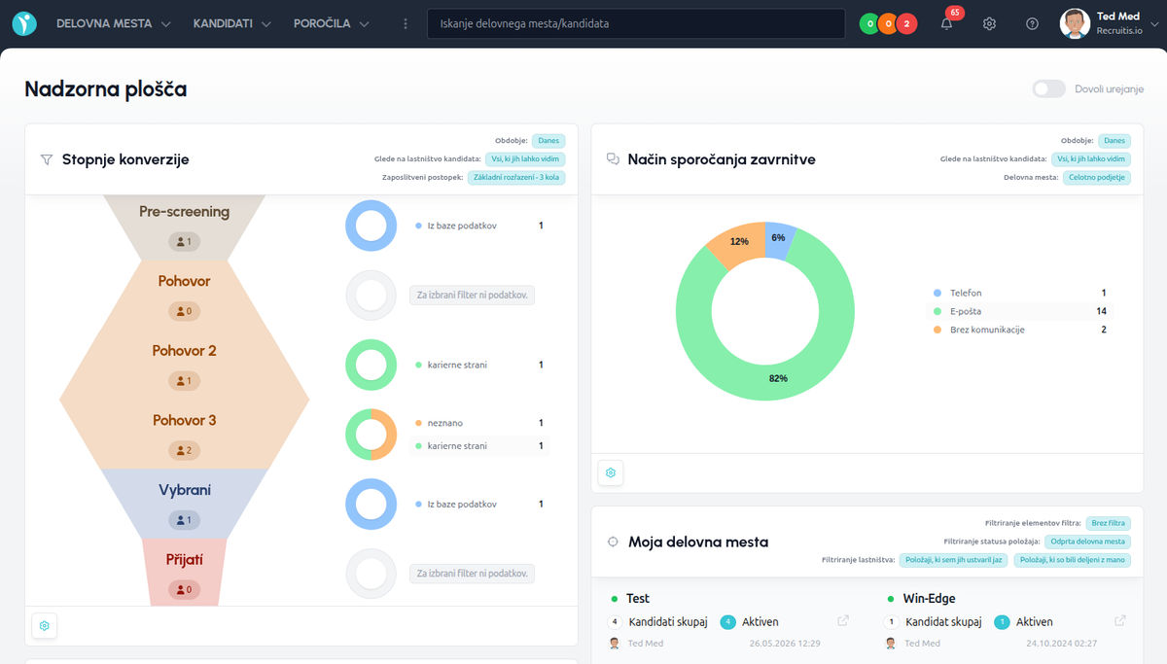Expand the POROČILA menu
Screen dimensions: 1167x664
coord(332,23)
